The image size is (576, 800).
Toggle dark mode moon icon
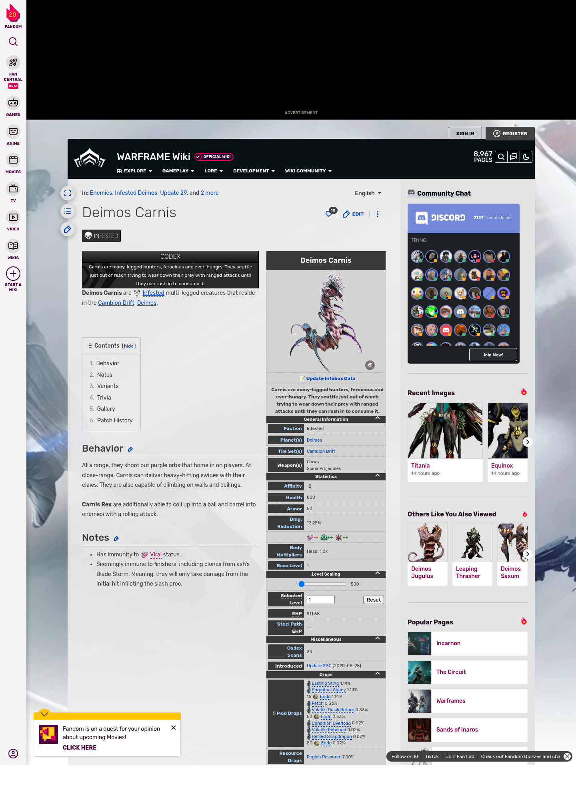[526, 157]
